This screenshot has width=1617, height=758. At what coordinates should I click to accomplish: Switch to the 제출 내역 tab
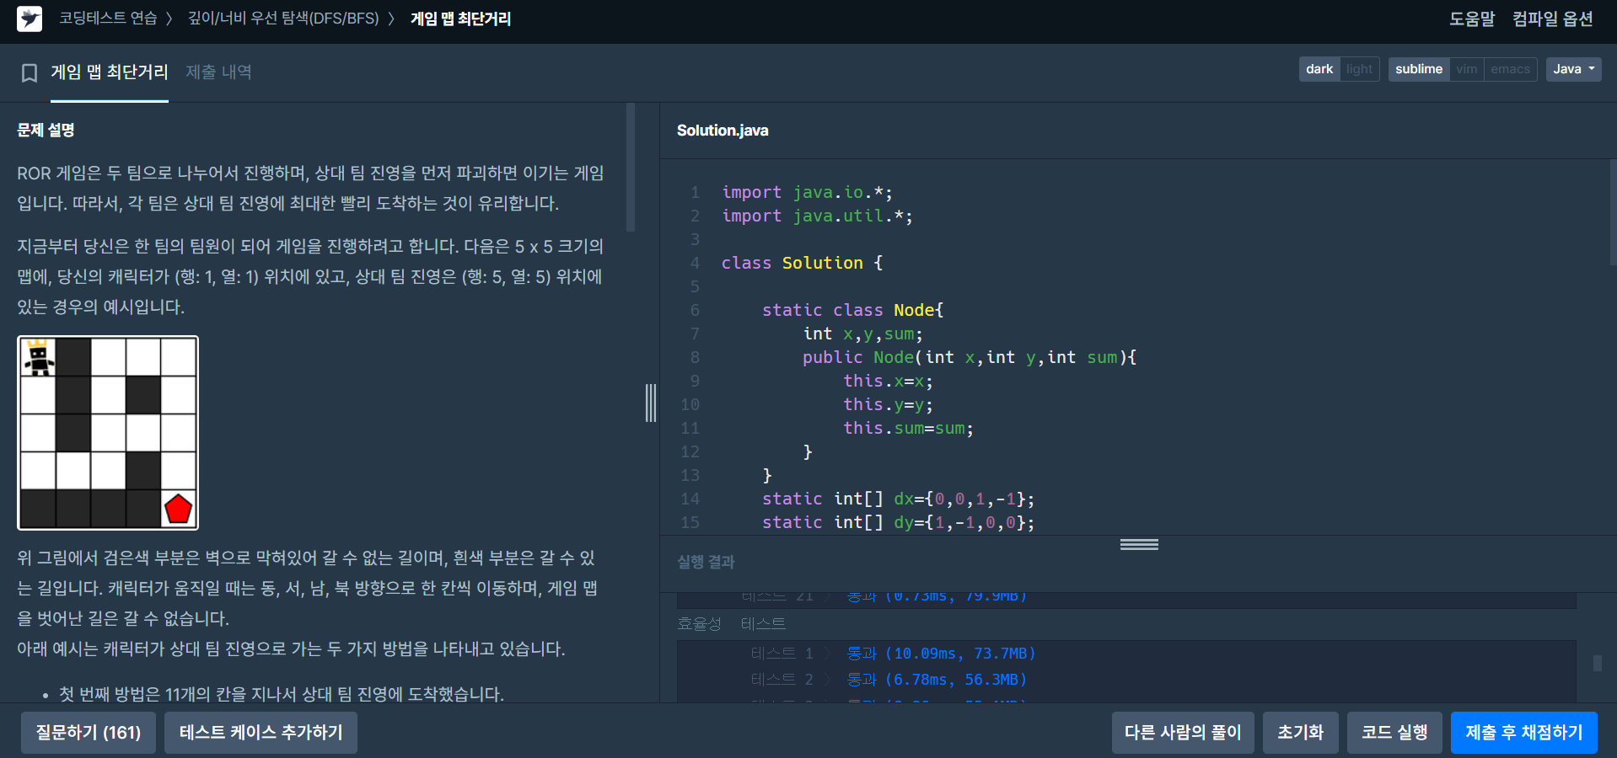(x=218, y=72)
